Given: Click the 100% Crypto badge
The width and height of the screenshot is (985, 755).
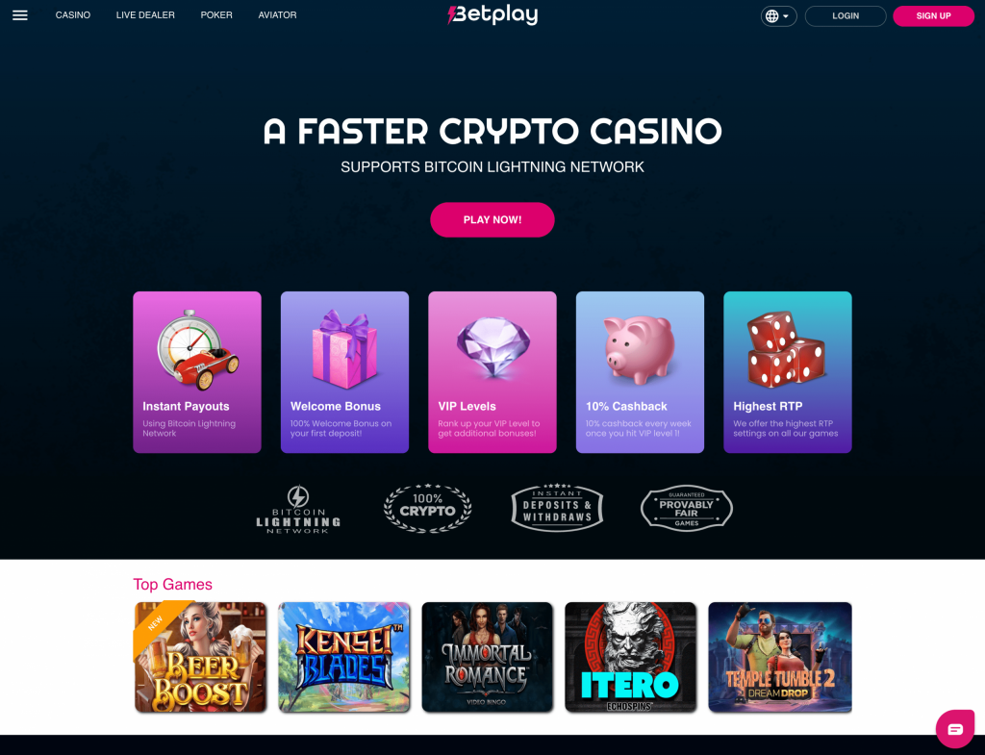Looking at the screenshot, I should point(428,508).
